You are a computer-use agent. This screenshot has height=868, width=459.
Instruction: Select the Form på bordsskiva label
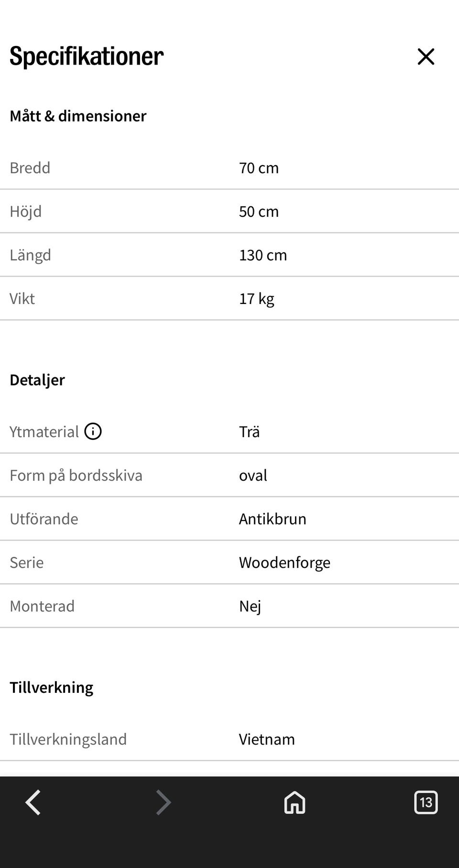click(76, 475)
